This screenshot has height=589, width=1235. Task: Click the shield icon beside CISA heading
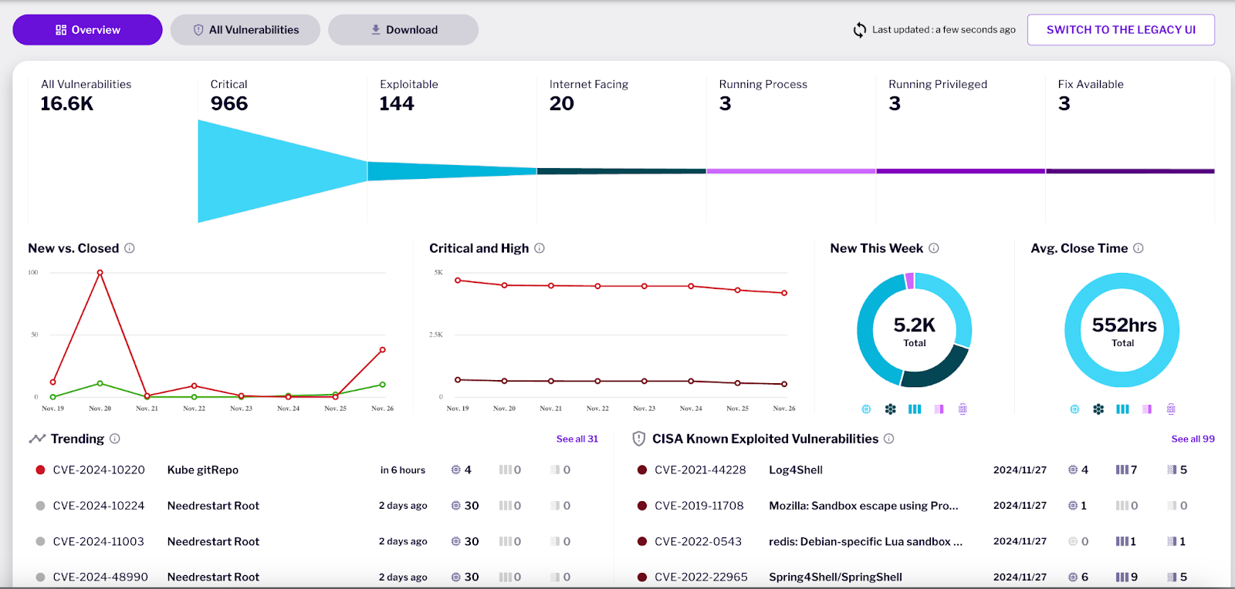[x=638, y=439]
